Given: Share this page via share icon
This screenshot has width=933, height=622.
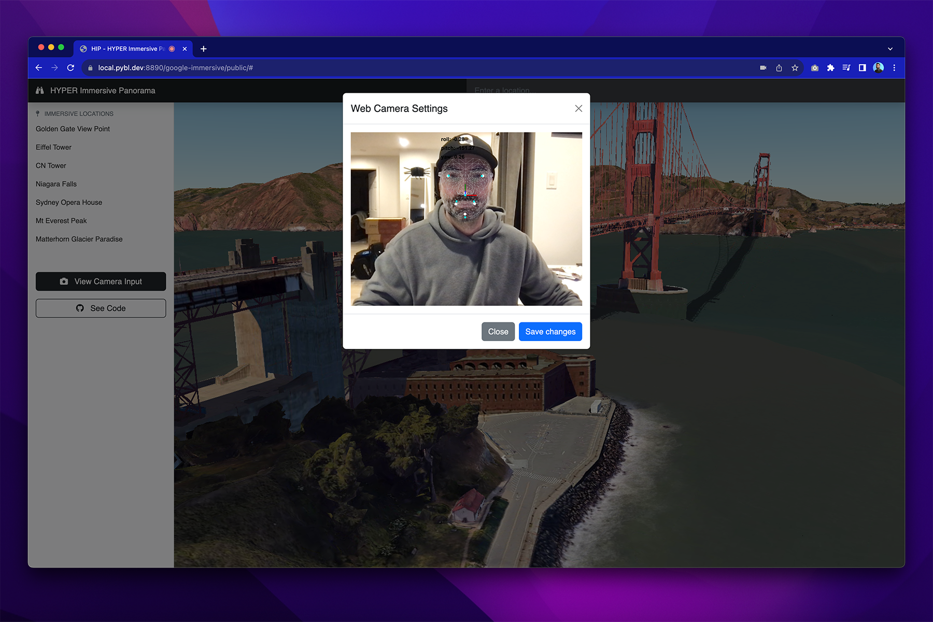Looking at the screenshot, I should click(x=779, y=68).
